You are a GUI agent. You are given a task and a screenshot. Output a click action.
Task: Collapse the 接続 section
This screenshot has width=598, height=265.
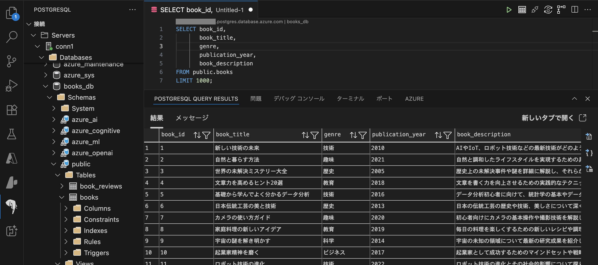29,24
